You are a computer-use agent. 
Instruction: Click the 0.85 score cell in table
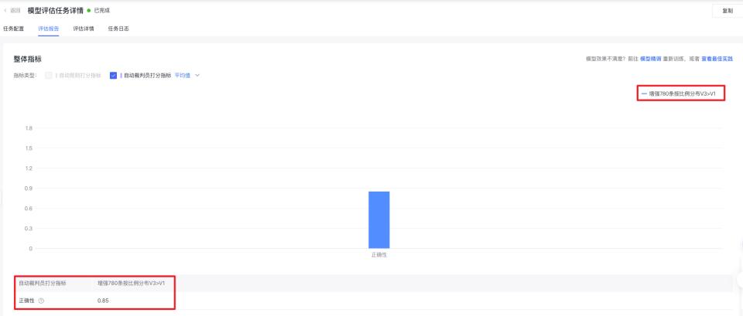click(103, 300)
